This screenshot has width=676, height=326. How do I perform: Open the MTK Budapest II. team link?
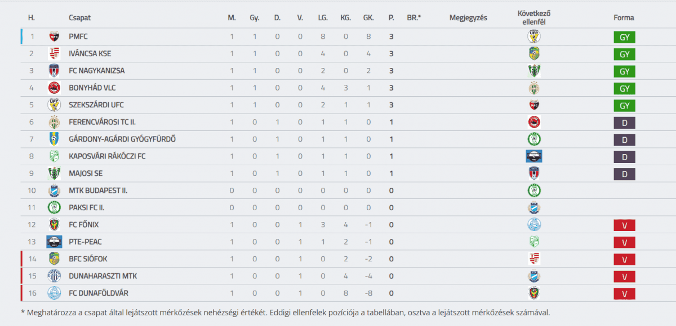click(x=98, y=191)
